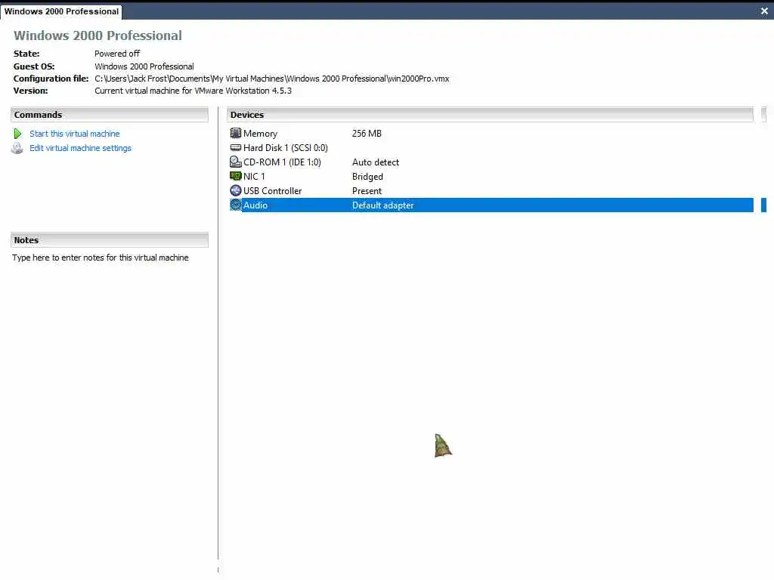This screenshot has width=774, height=580.
Task: Click the Guest OS value Windows 2000 Professional
Action: click(x=144, y=66)
